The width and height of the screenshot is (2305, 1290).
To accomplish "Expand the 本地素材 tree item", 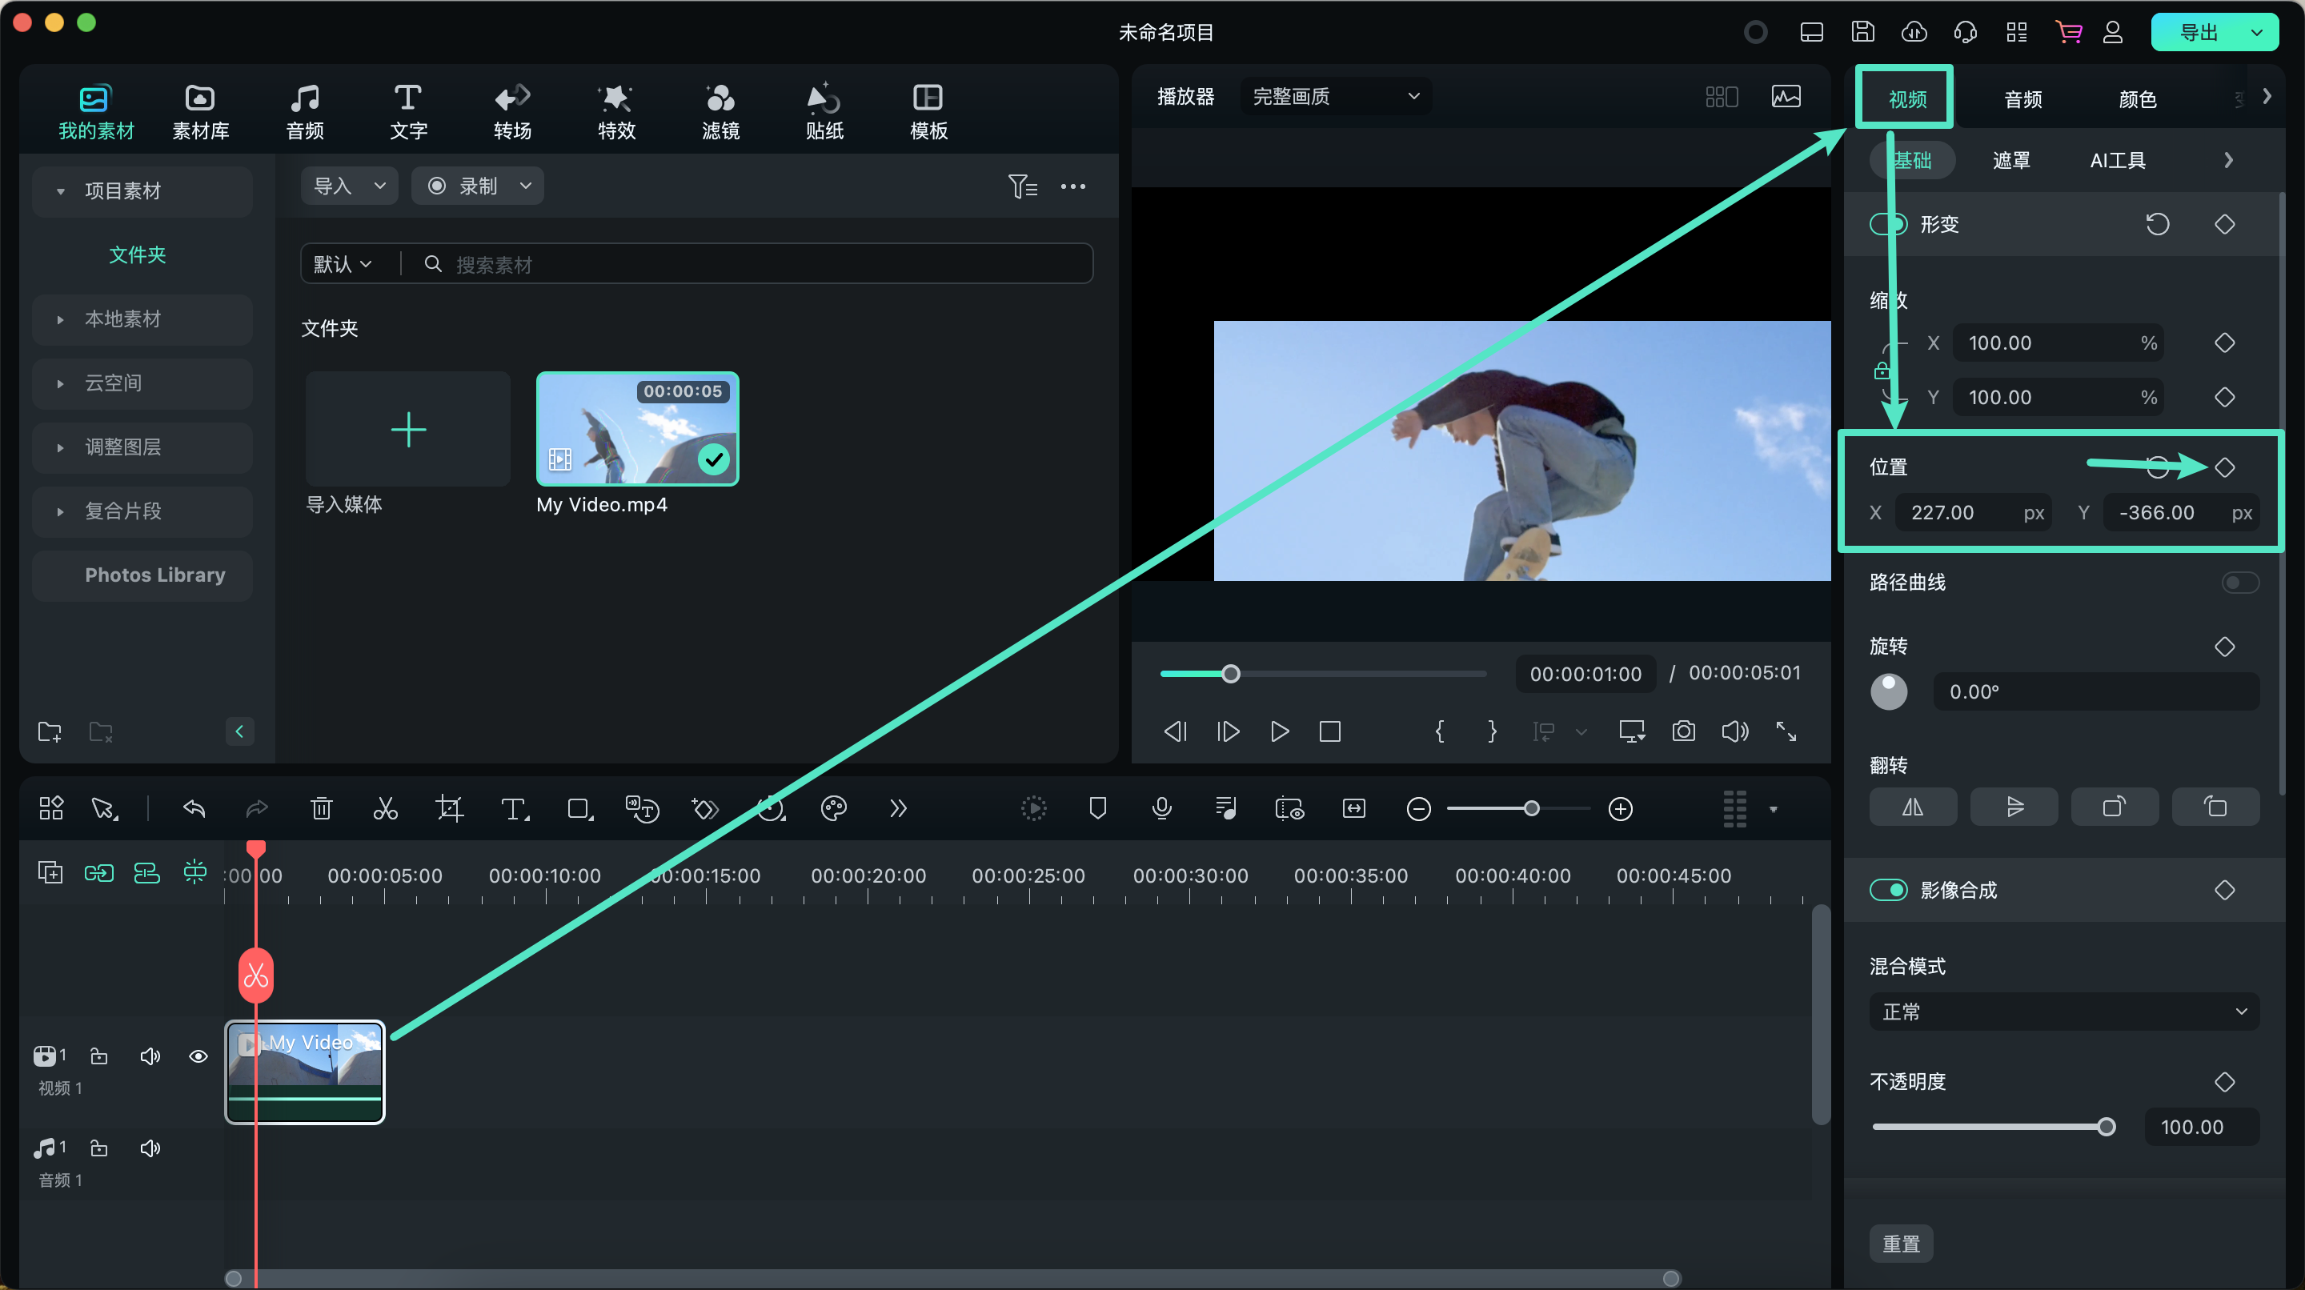I will [x=60, y=319].
